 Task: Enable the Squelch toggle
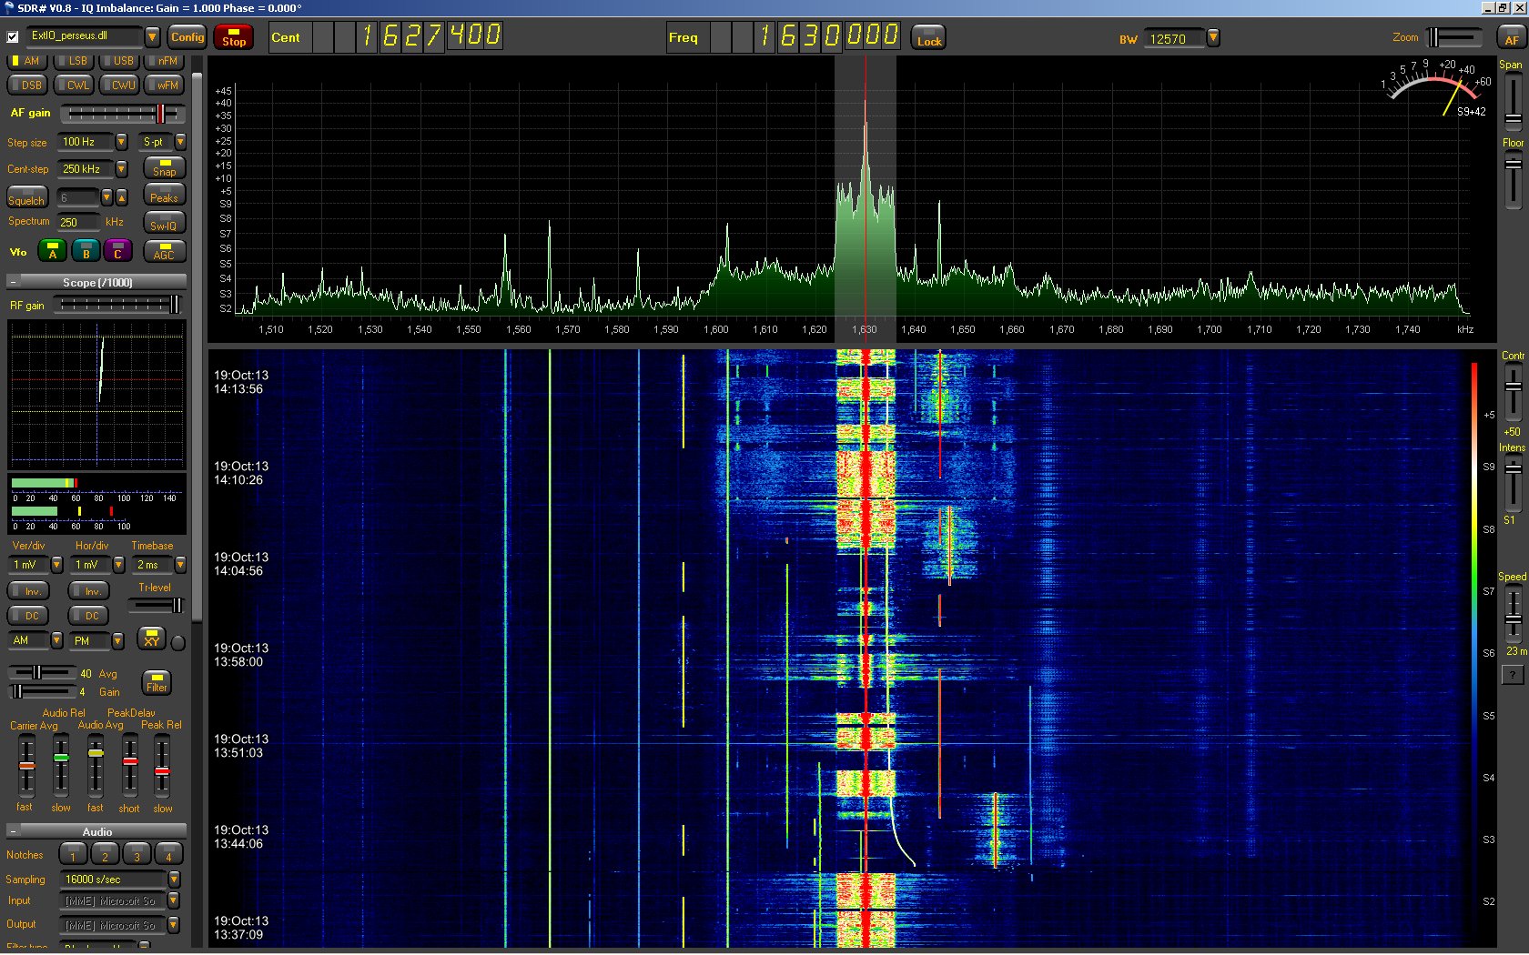point(26,198)
